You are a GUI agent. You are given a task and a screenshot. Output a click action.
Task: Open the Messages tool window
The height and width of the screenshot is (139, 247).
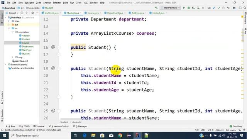tap(80, 126)
